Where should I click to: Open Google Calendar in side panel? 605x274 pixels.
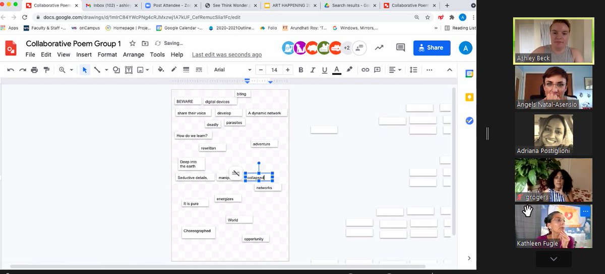pos(469,74)
